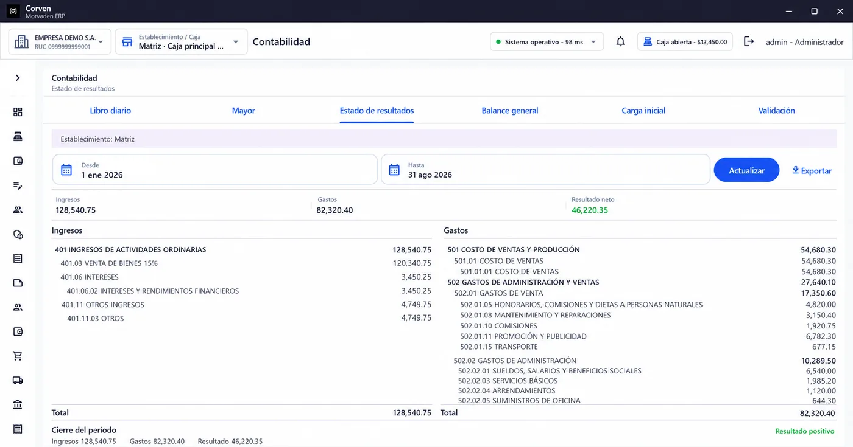Click the Corven app logo in title bar
This screenshot has width=853, height=447.
tap(12, 11)
